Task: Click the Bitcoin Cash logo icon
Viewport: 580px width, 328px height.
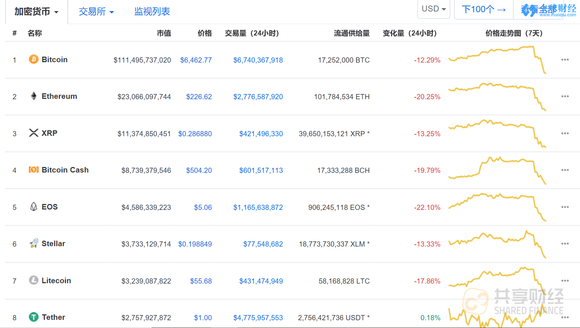Action: coord(34,170)
